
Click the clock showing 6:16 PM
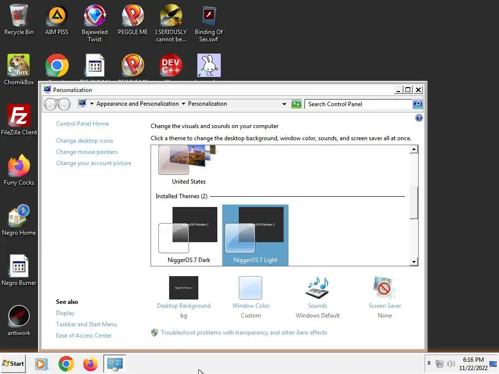(x=473, y=364)
